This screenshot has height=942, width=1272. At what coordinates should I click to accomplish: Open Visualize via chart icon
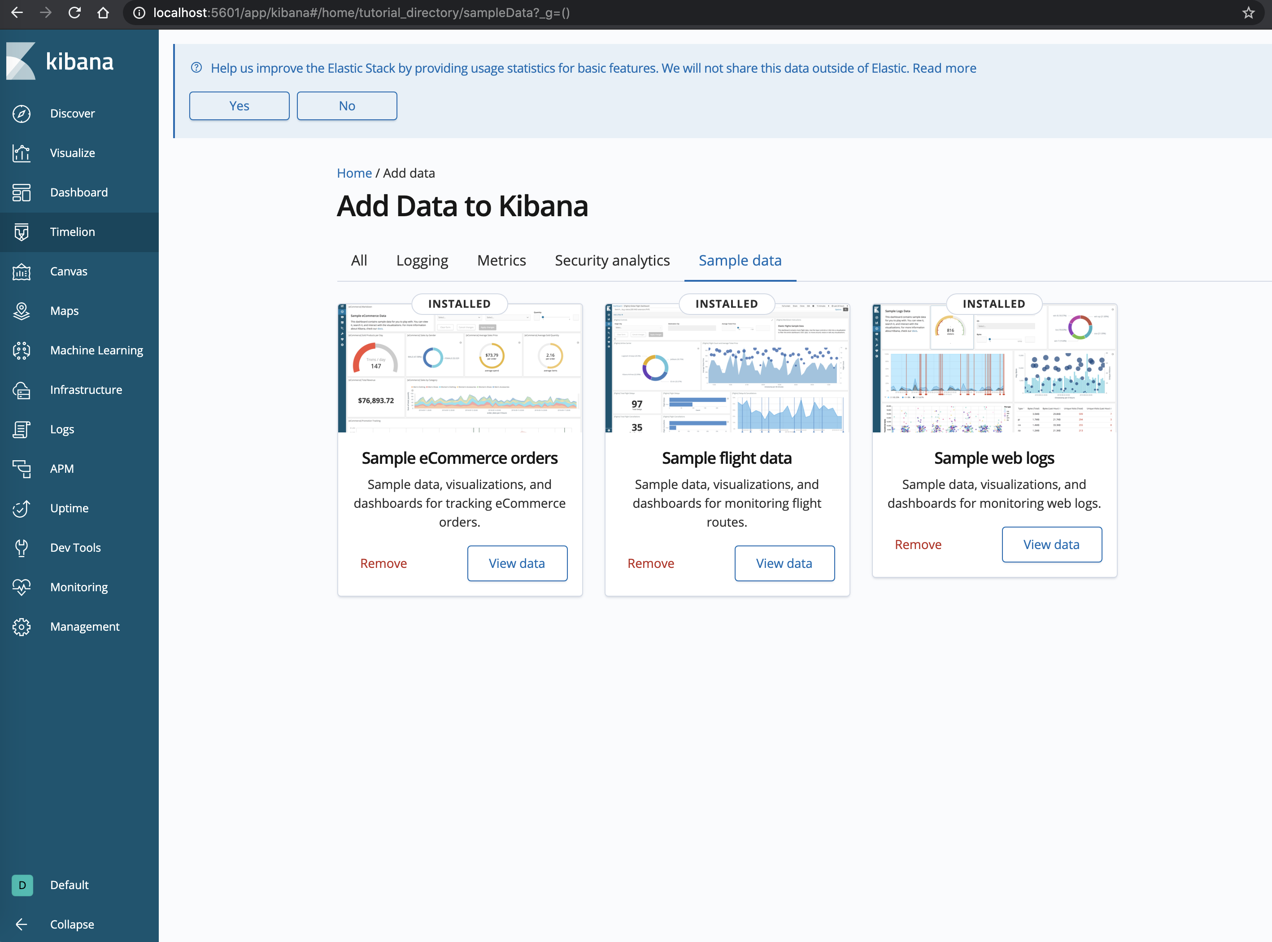pos(22,153)
